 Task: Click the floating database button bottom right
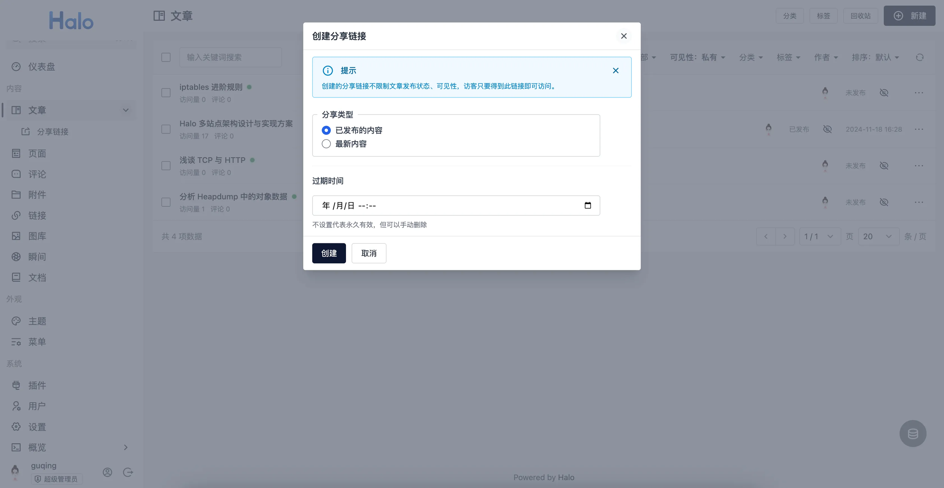pyautogui.click(x=912, y=434)
